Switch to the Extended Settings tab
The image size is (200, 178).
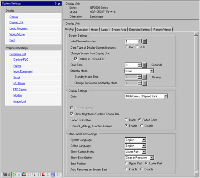140,30
